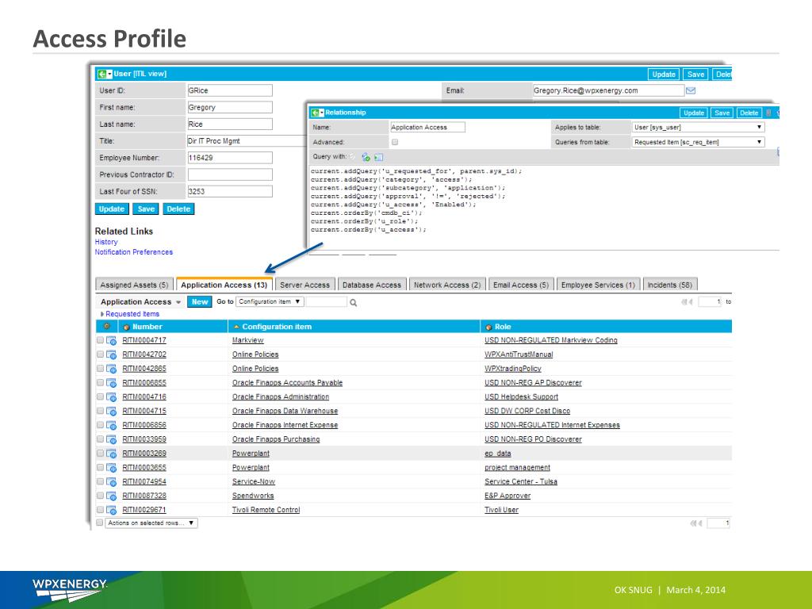The image size is (812, 609).
Task: Click the Relationship Name field
Action: 427,127
